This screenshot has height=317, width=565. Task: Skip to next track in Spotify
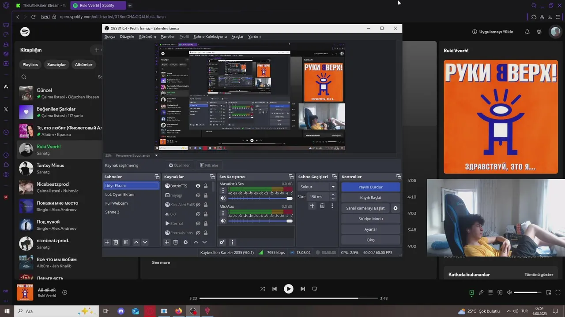click(303, 289)
